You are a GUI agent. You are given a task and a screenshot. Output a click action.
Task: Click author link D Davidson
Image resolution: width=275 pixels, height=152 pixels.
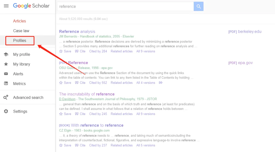point(67,99)
